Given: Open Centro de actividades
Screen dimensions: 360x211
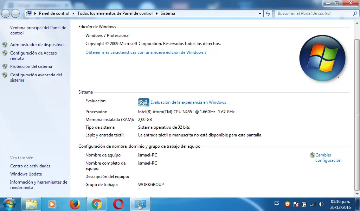Looking at the screenshot, I should click(30, 166).
